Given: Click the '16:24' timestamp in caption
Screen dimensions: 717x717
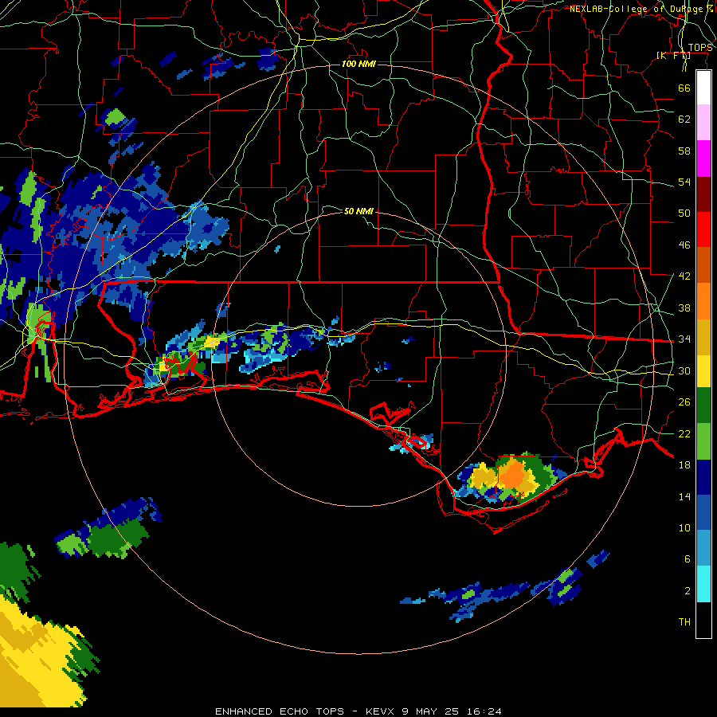Looking at the screenshot, I should click(x=484, y=711).
